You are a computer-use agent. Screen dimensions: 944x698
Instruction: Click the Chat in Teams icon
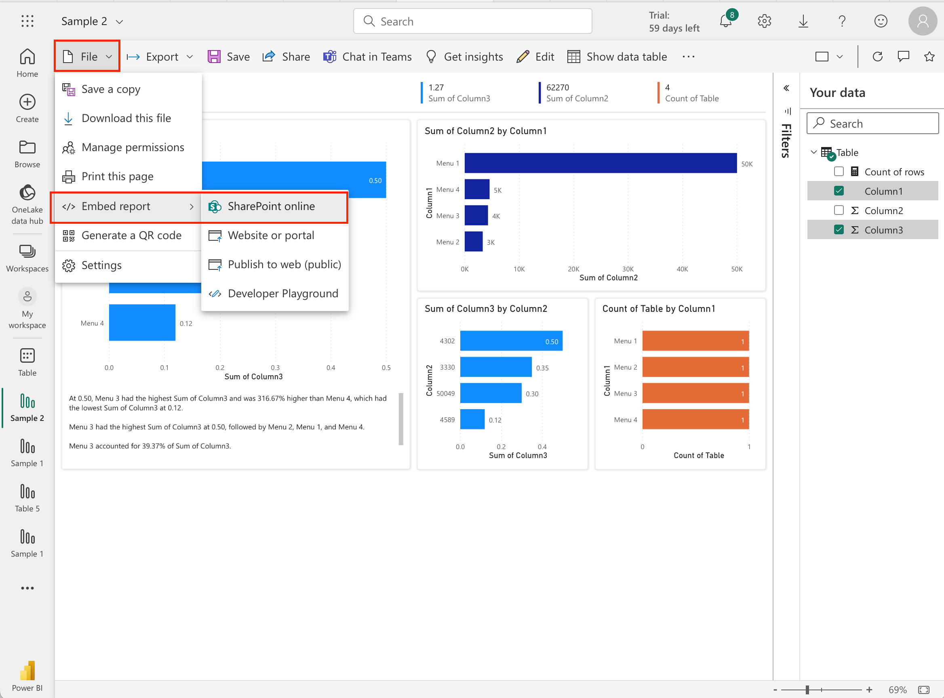click(329, 57)
